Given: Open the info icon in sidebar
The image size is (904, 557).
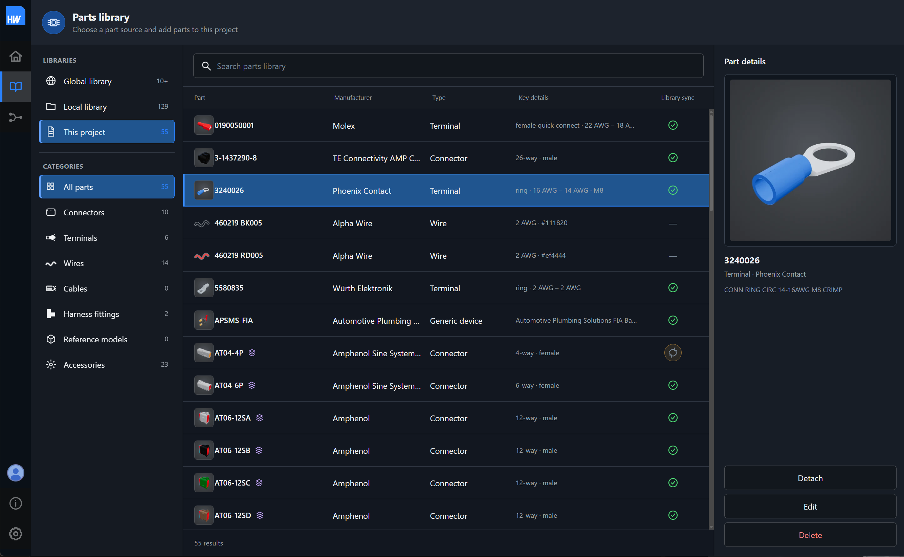Looking at the screenshot, I should [x=16, y=503].
